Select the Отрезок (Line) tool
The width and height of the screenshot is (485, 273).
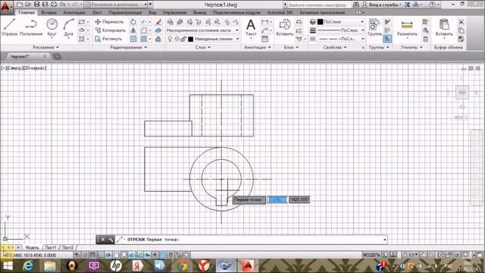(x=9, y=27)
